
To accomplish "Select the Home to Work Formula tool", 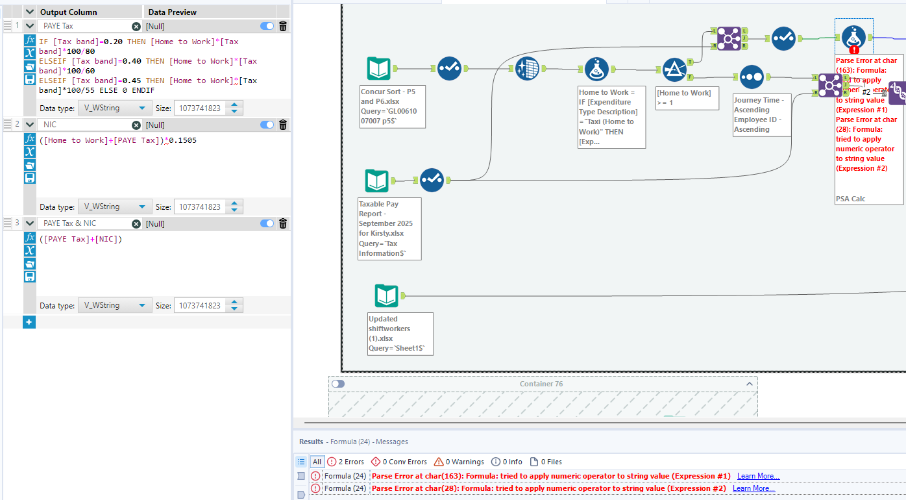I will 596,69.
